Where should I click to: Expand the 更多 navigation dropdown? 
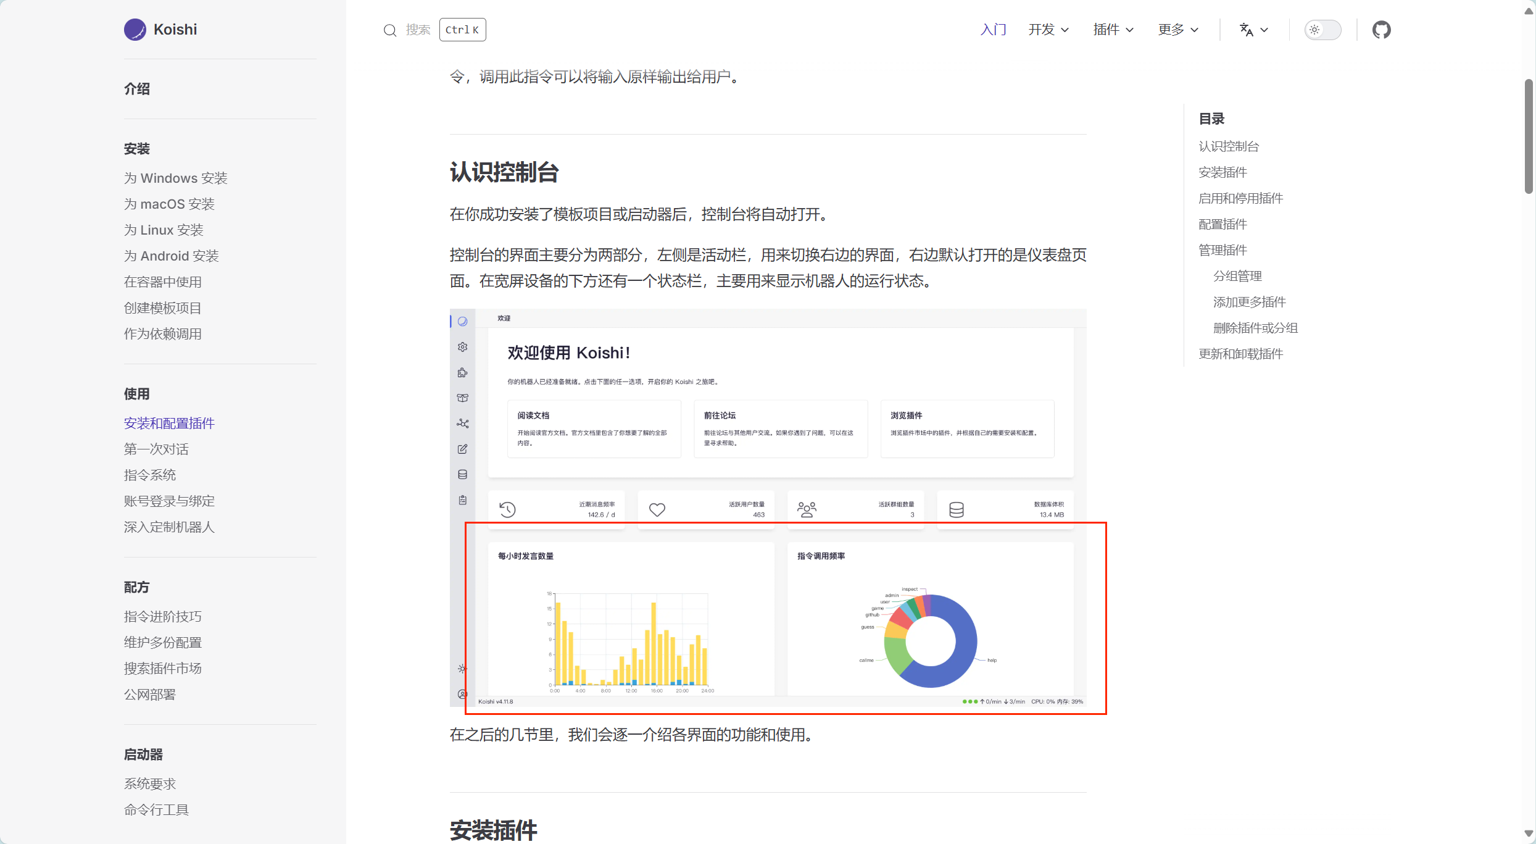(1178, 30)
